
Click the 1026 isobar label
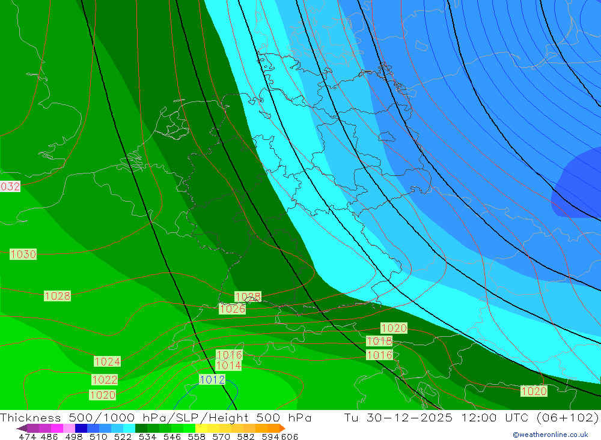pos(232,309)
